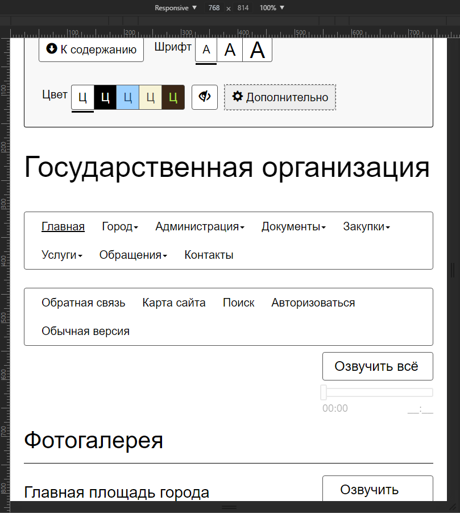The image size is (460, 513).
Task: Expand the Город dropdown menu
Action: (x=120, y=226)
